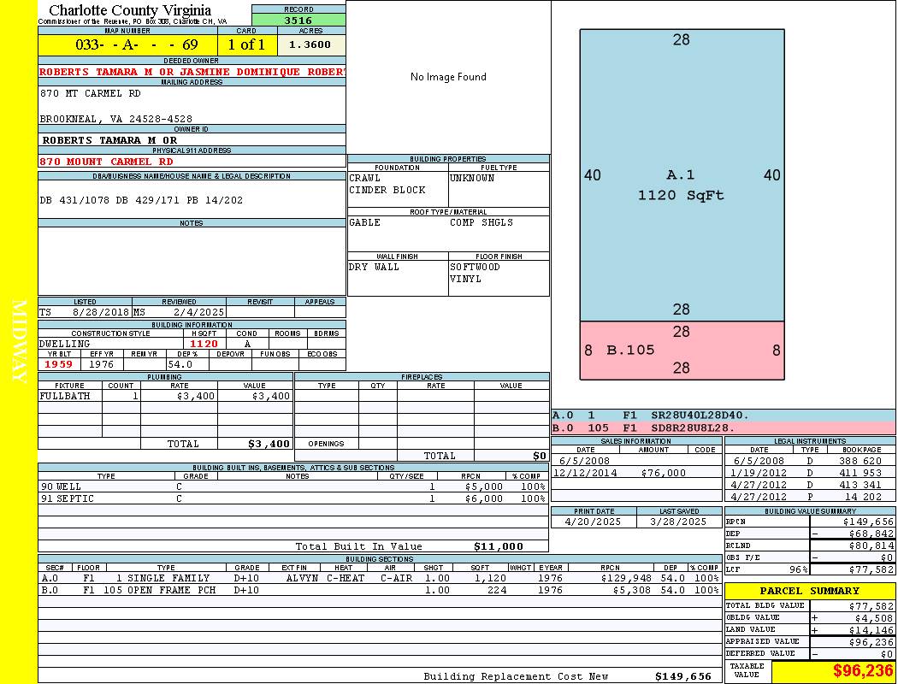The width and height of the screenshot is (898, 684).
Task: Click the red TAXABLE VALUE $96,236
Action: tap(863, 671)
